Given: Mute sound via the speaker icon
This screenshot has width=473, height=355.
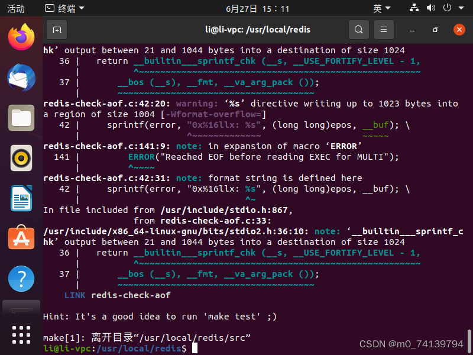Looking at the screenshot, I should click(x=430, y=8).
